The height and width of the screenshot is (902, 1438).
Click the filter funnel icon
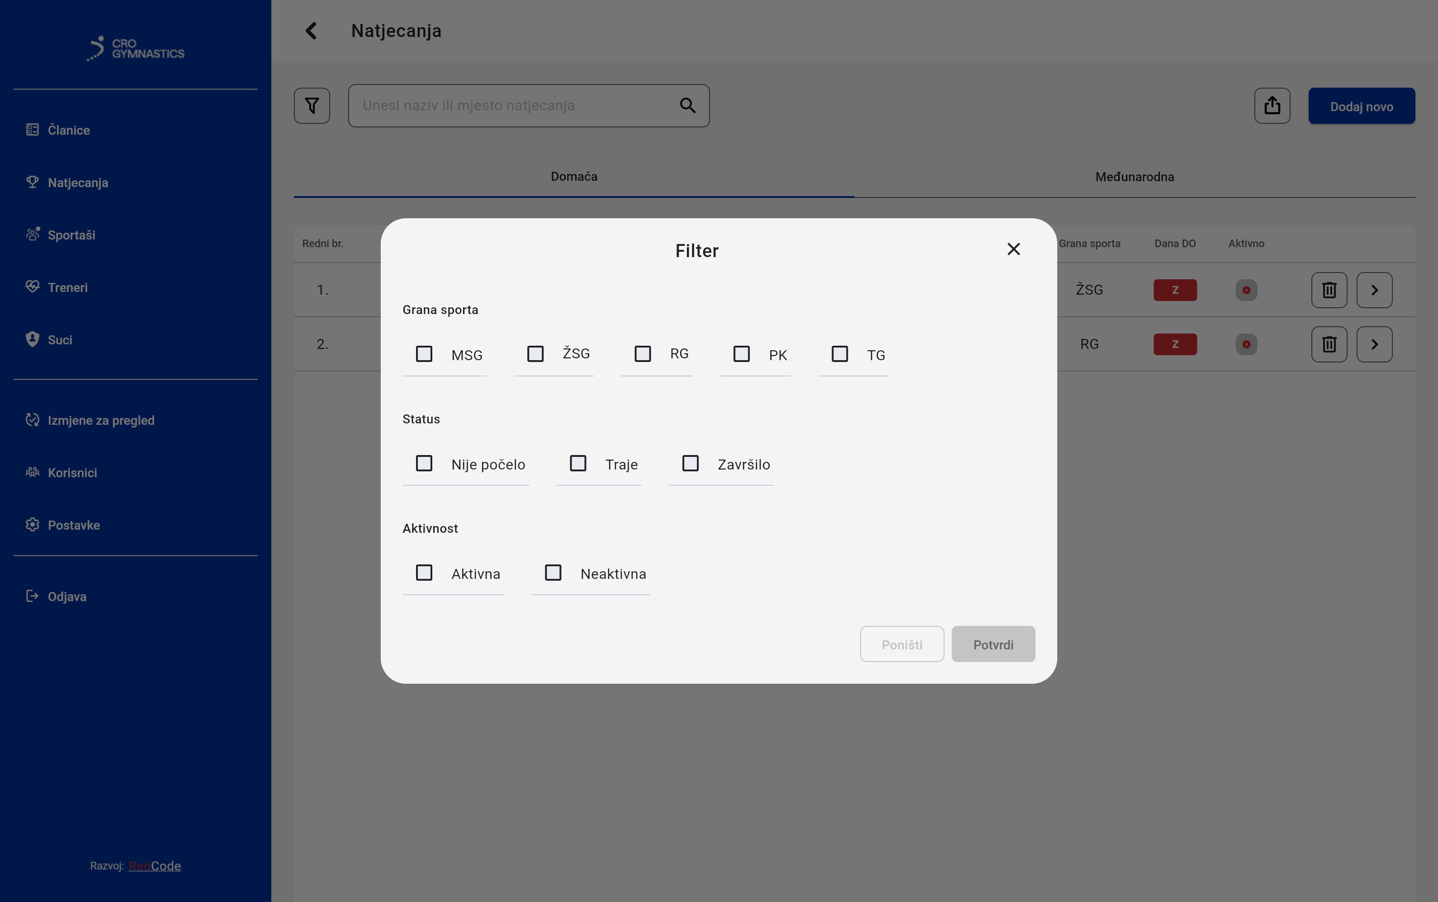pyautogui.click(x=312, y=106)
